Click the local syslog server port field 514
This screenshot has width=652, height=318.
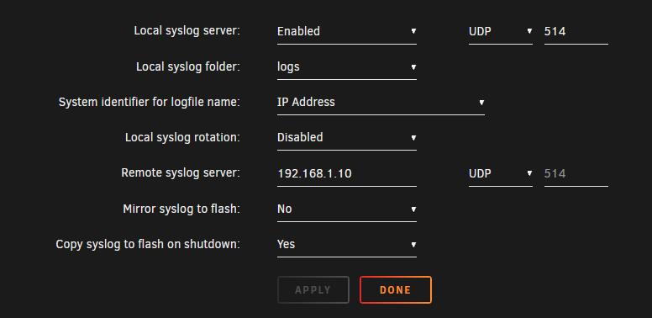point(576,32)
